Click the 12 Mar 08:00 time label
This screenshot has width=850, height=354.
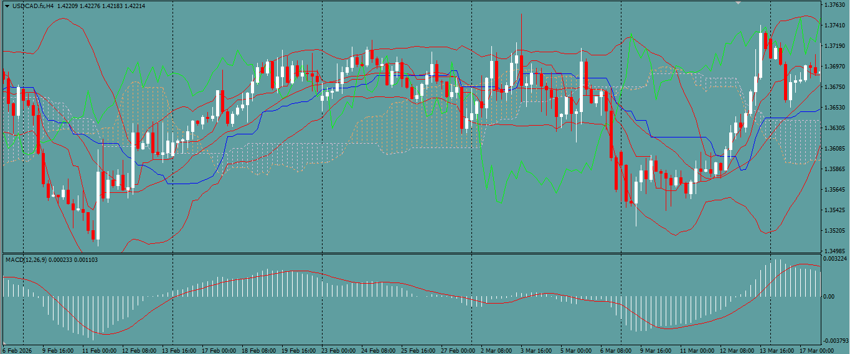click(x=737, y=350)
